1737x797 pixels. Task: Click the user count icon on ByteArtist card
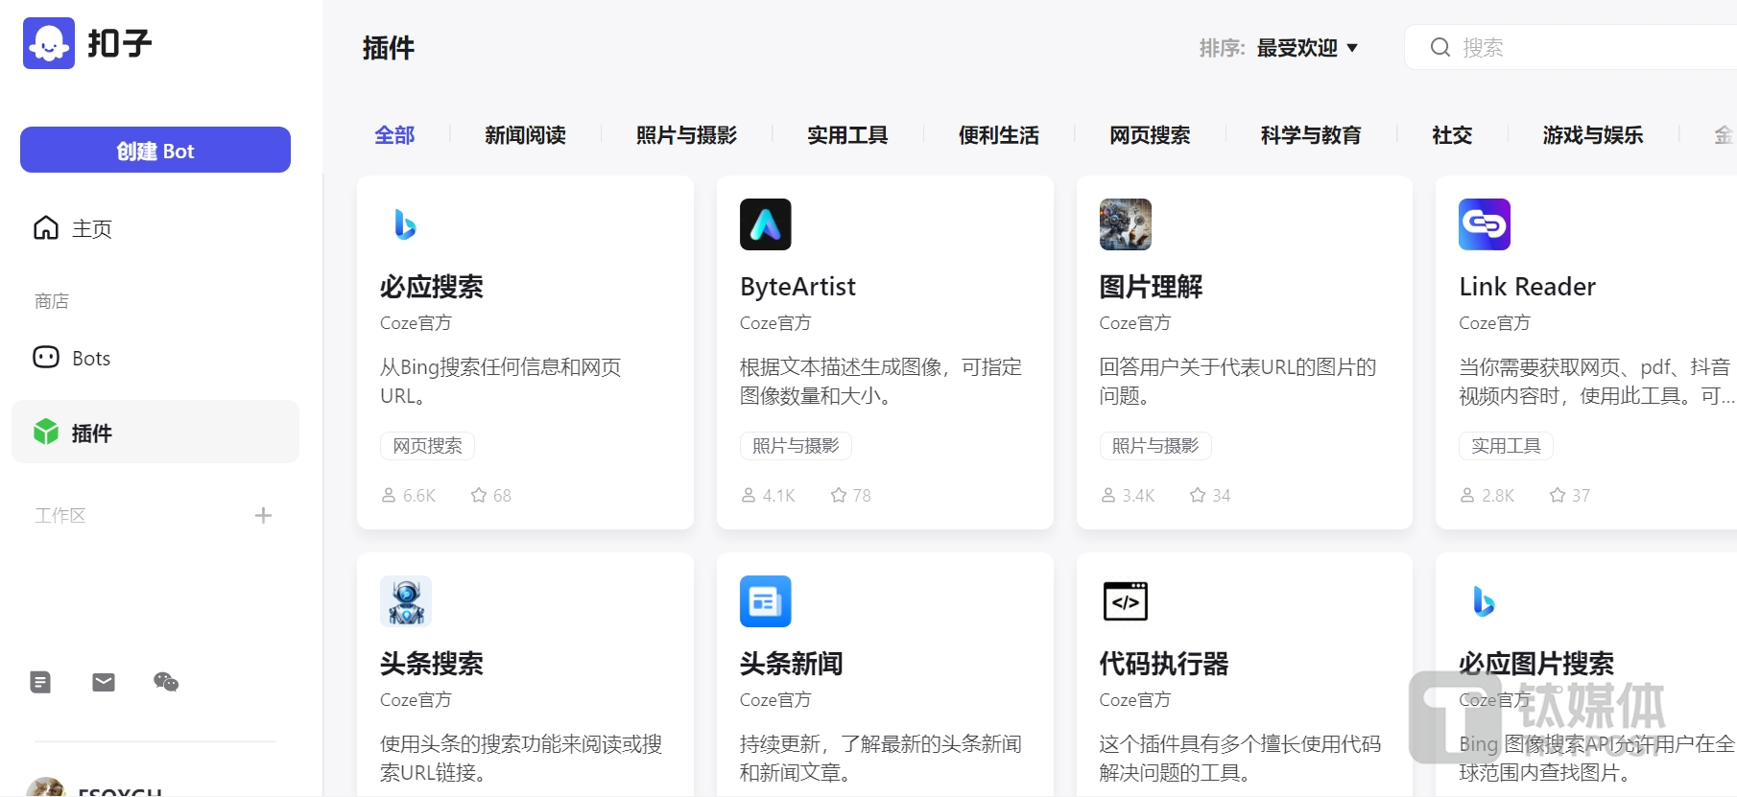[749, 496]
